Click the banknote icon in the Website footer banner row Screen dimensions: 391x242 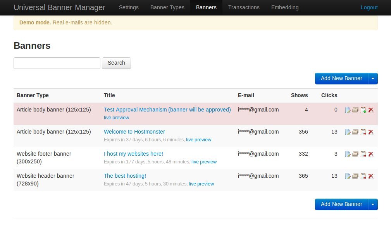(x=355, y=154)
